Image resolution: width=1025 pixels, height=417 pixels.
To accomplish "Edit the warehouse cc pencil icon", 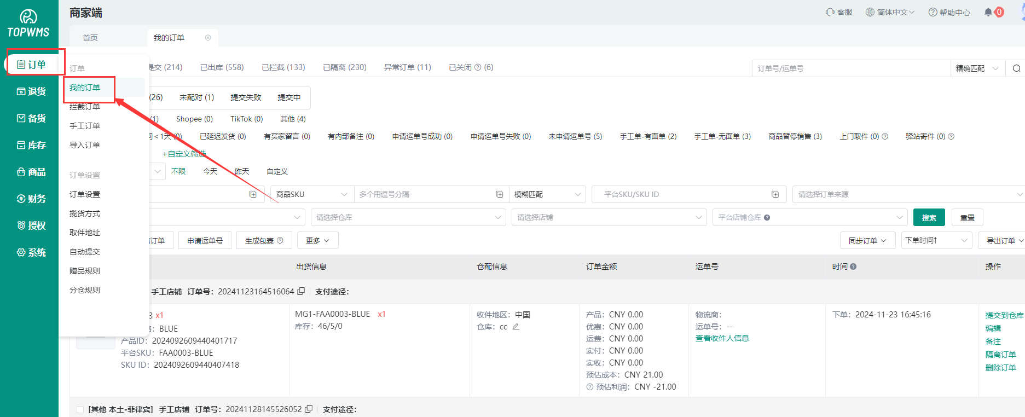I will click(516, 327).
